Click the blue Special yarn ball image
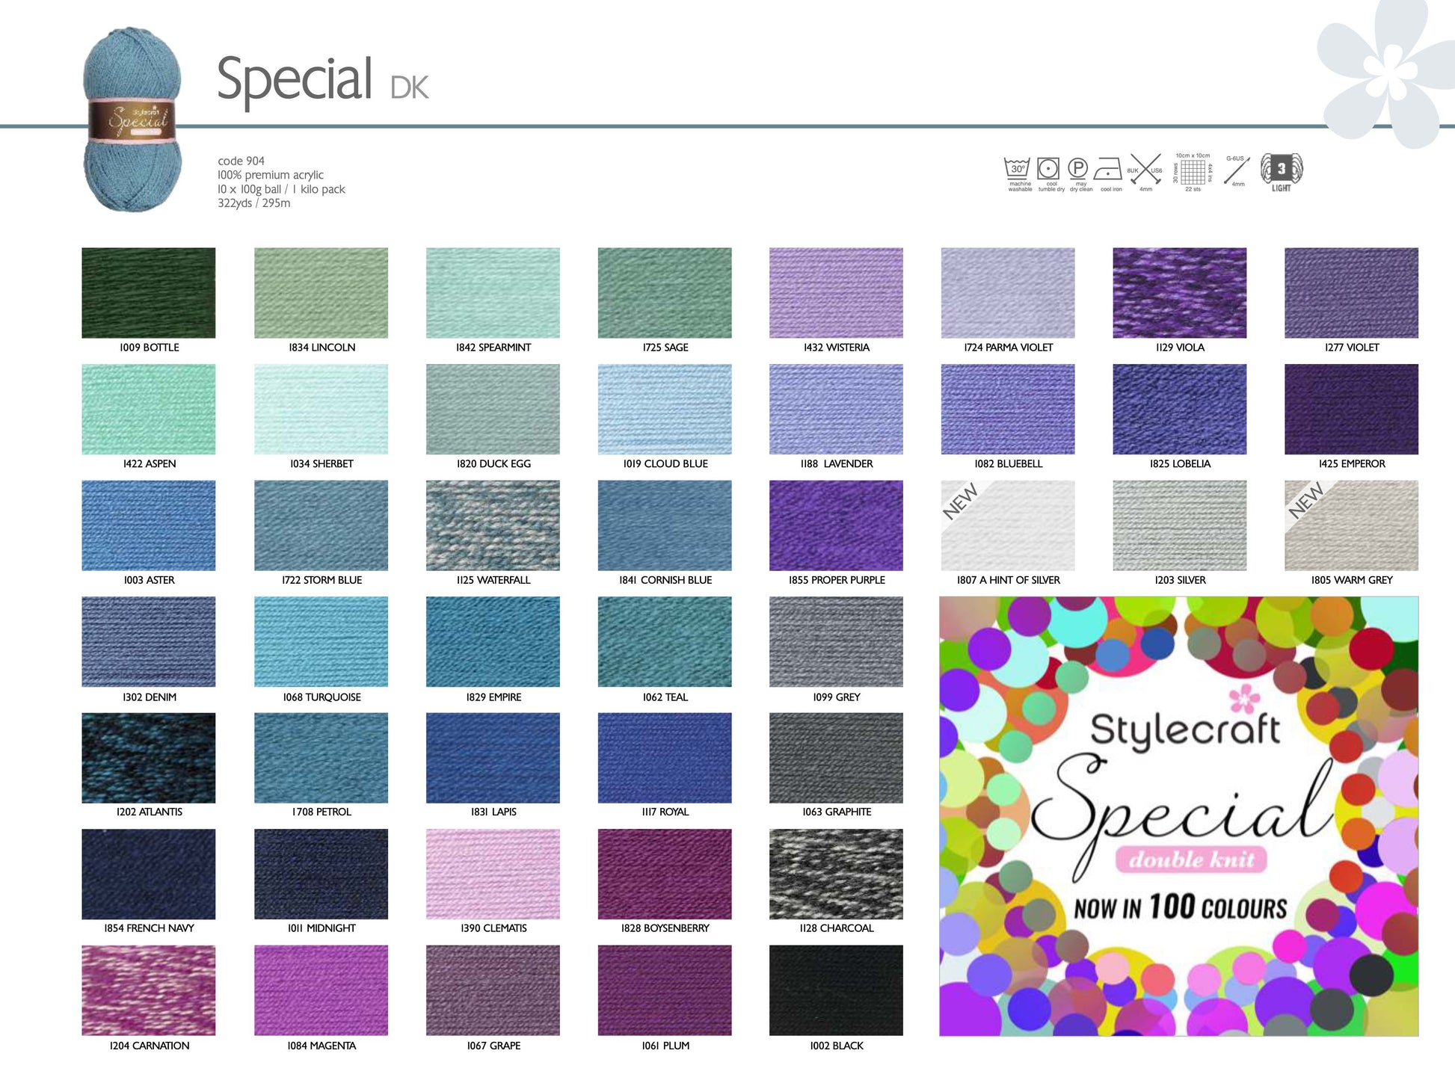 (x=132, y=120)
